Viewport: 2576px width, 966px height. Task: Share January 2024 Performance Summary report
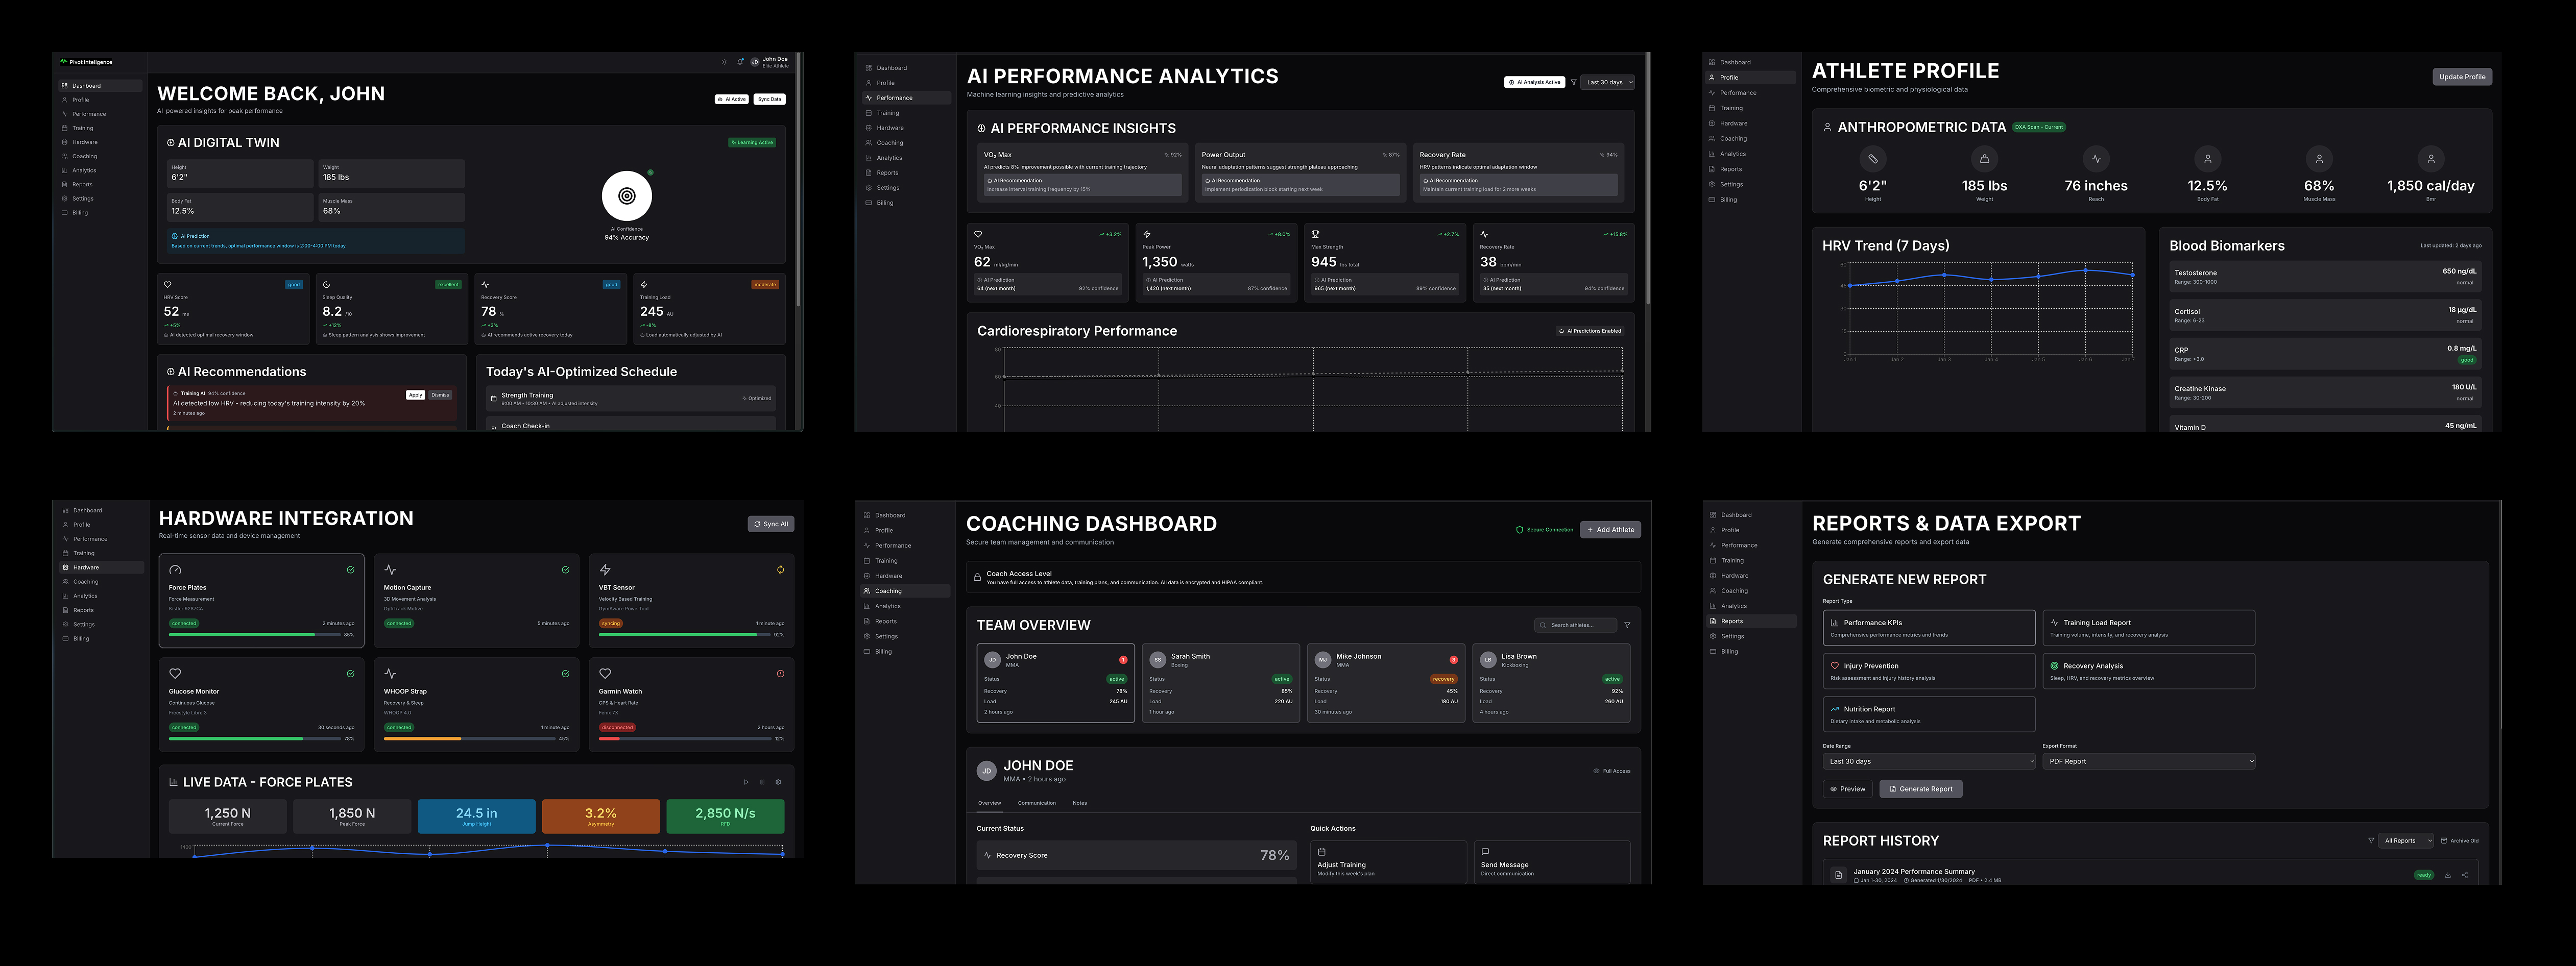(x=2464, y=875)
